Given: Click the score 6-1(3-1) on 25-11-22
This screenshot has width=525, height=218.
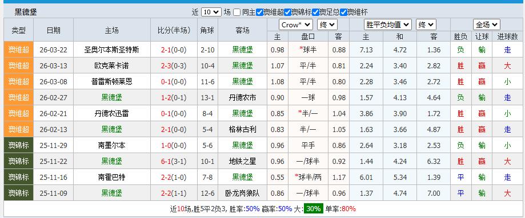Looking at the screenshot, I should 174,161.
